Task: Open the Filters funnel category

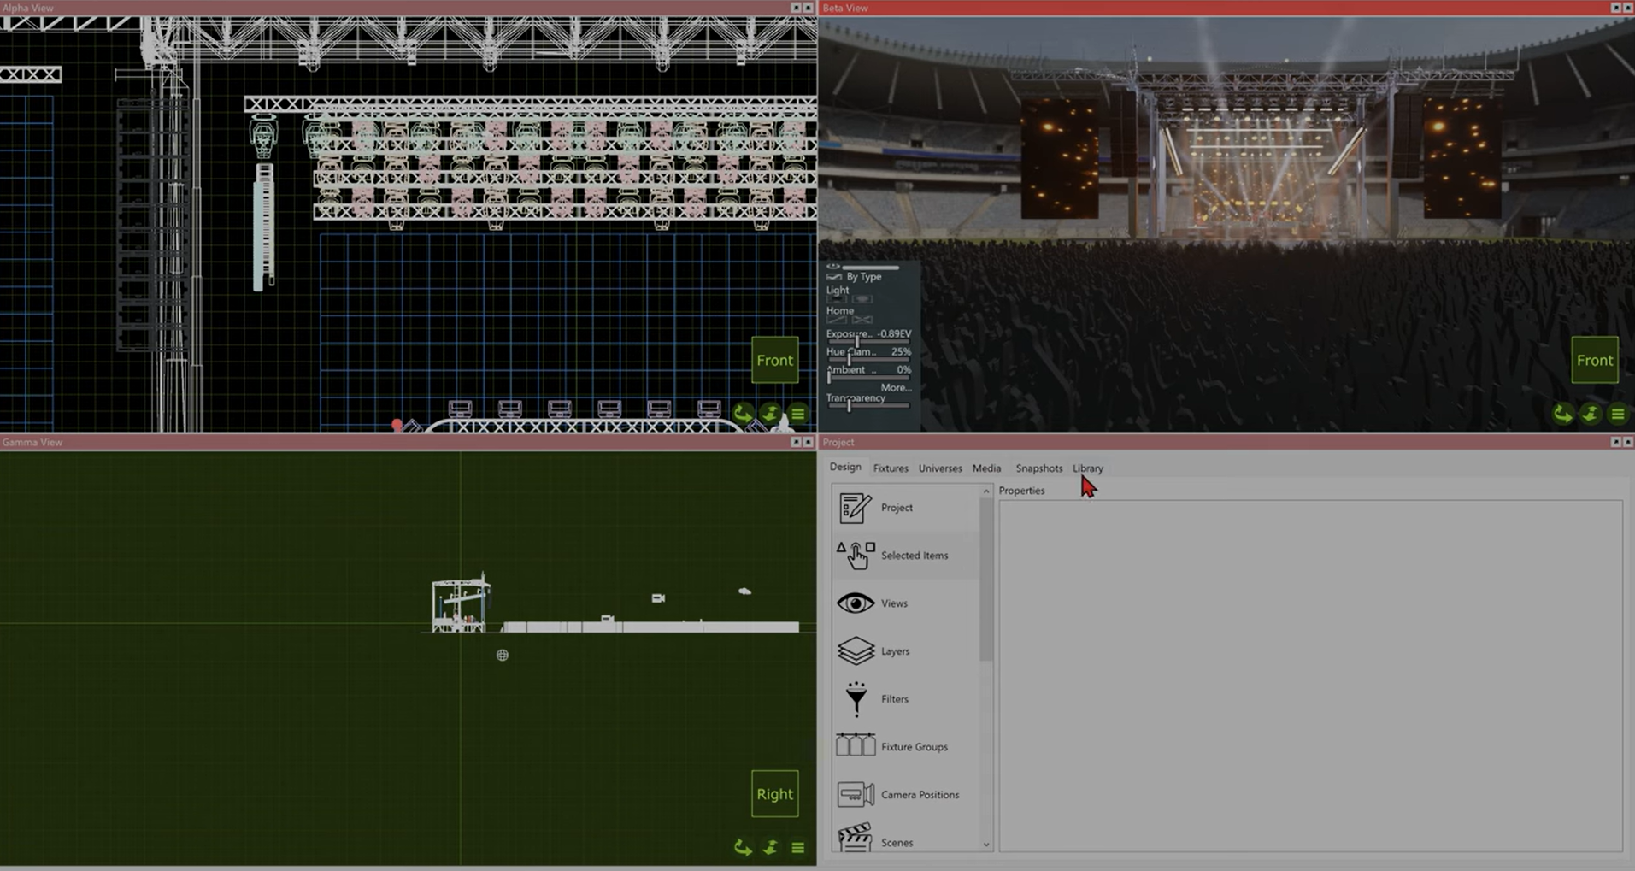Action: [856, 699]
